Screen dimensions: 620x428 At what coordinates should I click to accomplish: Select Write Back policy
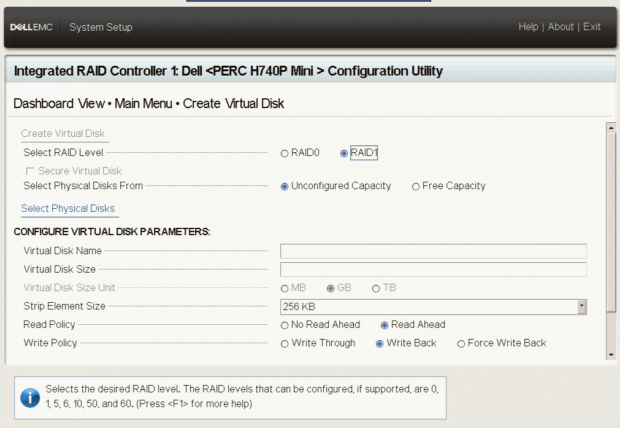380,344
